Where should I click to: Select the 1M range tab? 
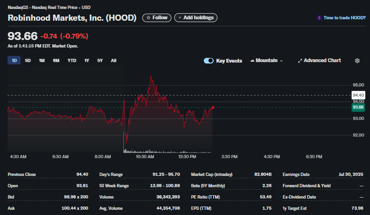coord(42,61)
